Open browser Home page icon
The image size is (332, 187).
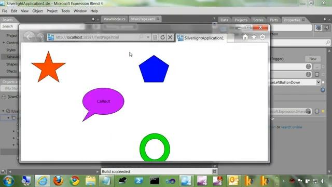pos(245,37)
